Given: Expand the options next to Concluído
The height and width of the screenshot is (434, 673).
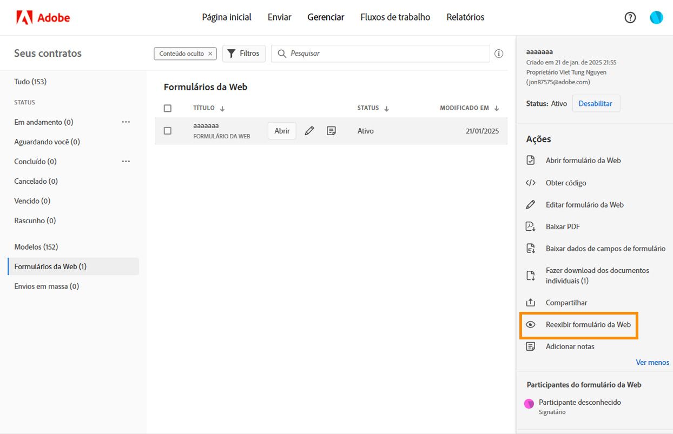Looking at the screenshot, I should tap(126, 161).
